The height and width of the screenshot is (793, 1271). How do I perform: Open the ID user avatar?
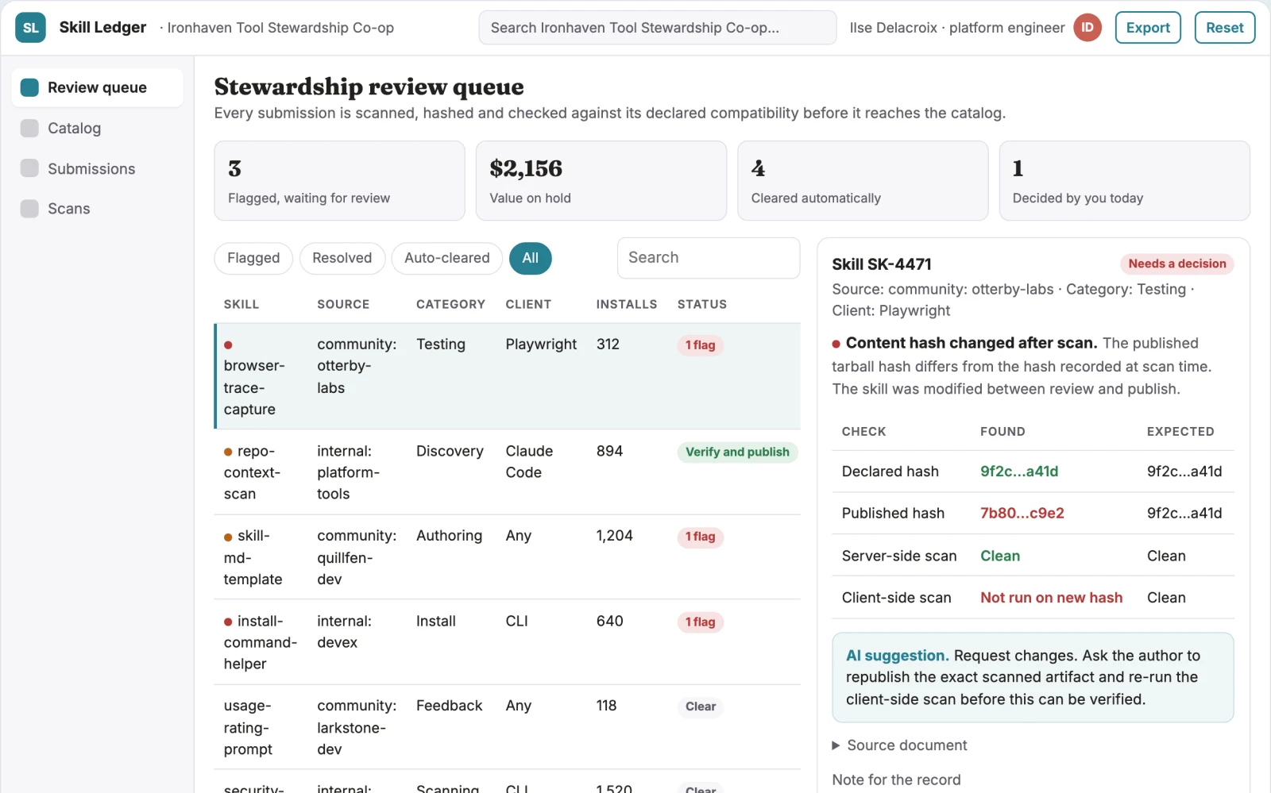pos(1087,28)
